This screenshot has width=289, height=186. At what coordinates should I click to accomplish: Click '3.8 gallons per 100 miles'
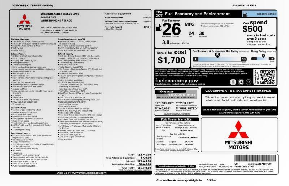(176, 42)
